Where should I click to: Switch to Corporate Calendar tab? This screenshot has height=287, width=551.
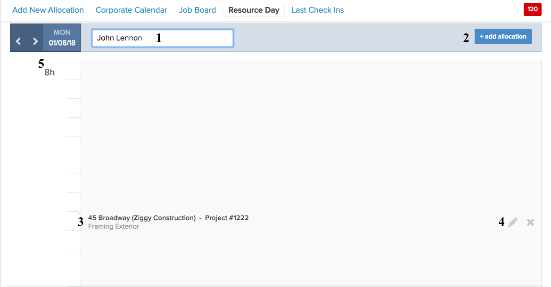(x=132, y=10)
